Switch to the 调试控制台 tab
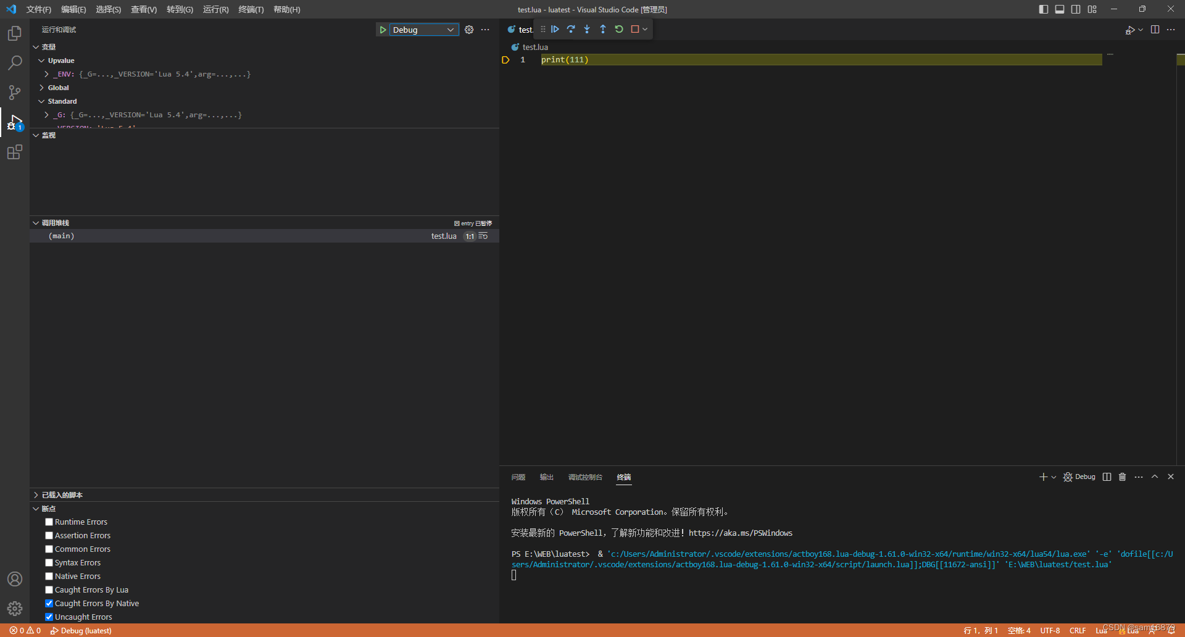The image size is (1185, 637). pos(585,477)
